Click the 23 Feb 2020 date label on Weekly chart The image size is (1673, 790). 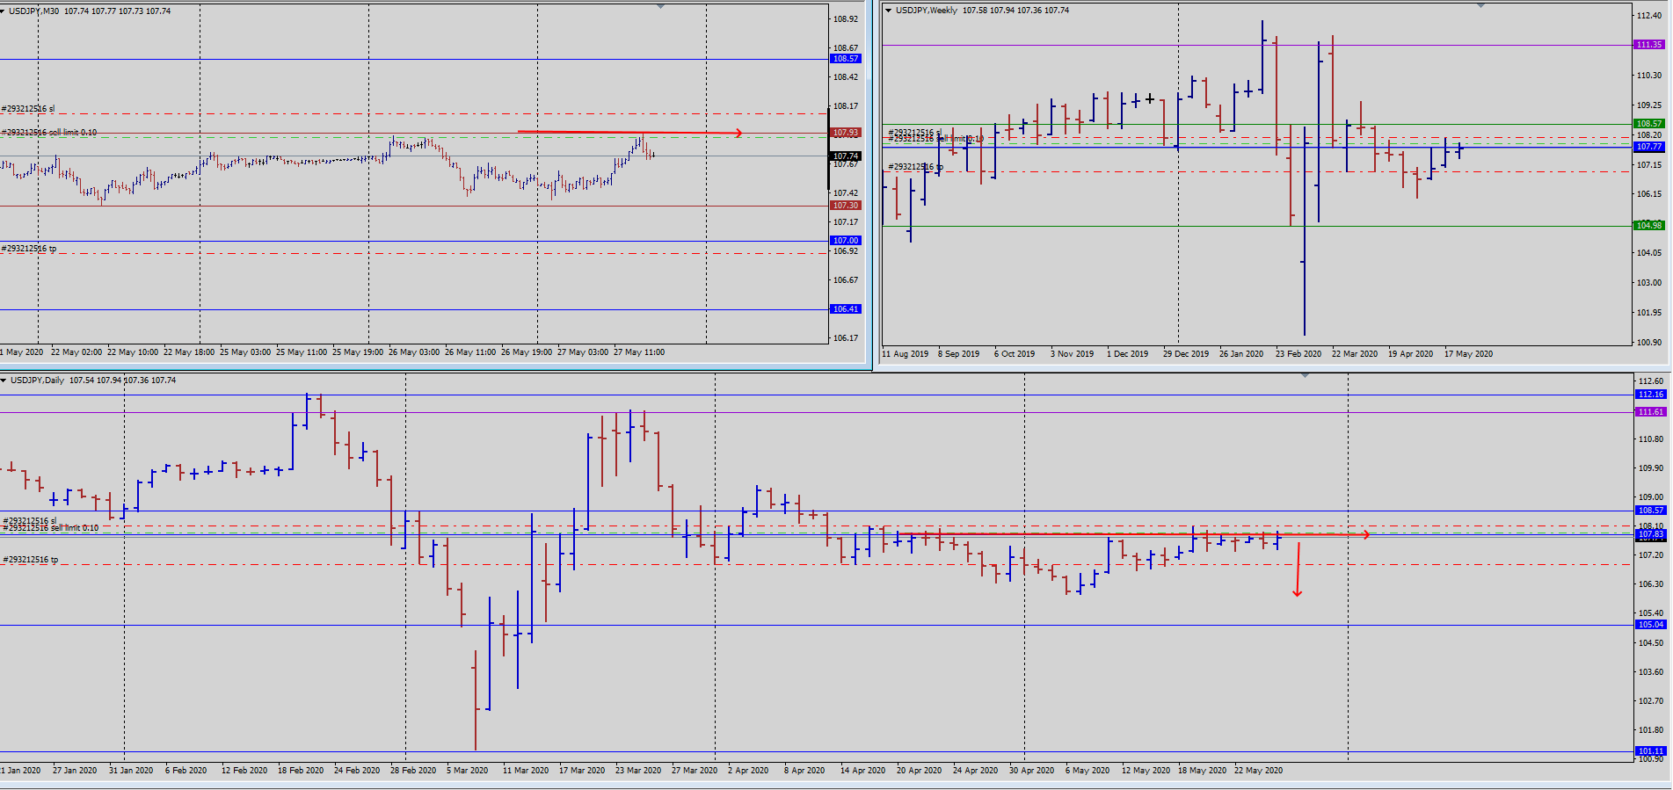click(1298, 354)
